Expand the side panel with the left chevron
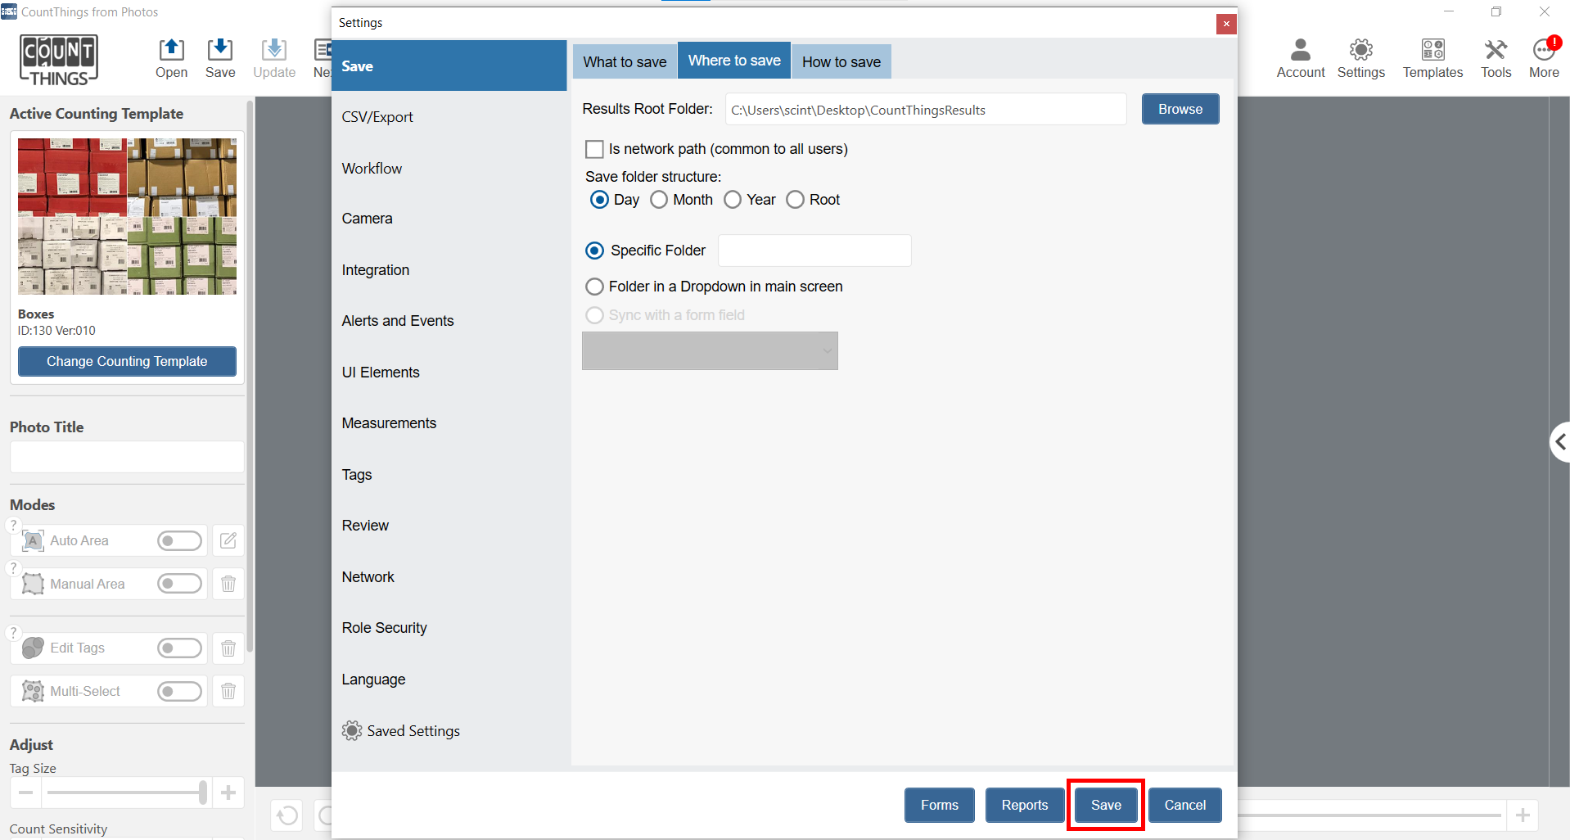The image size is (1570, 840). click(x=1559, y=442)
